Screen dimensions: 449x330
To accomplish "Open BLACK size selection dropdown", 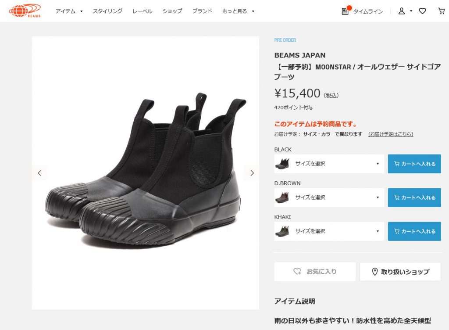I will [x=329, y=164].
